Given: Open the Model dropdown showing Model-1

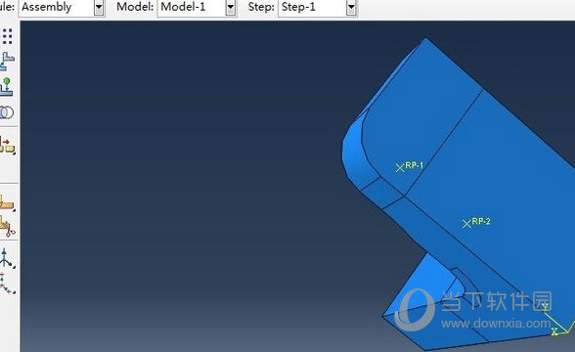Looking at the screenshot, I should [231, 7].
